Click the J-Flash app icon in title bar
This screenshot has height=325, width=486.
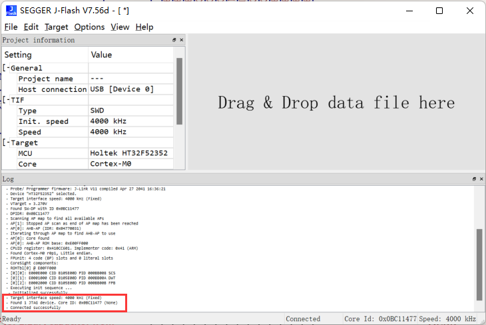[11, 10]
